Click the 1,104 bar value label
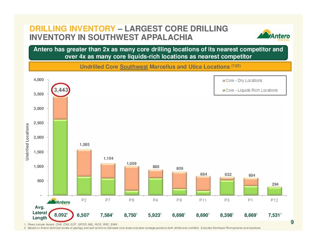 [108, 158]
